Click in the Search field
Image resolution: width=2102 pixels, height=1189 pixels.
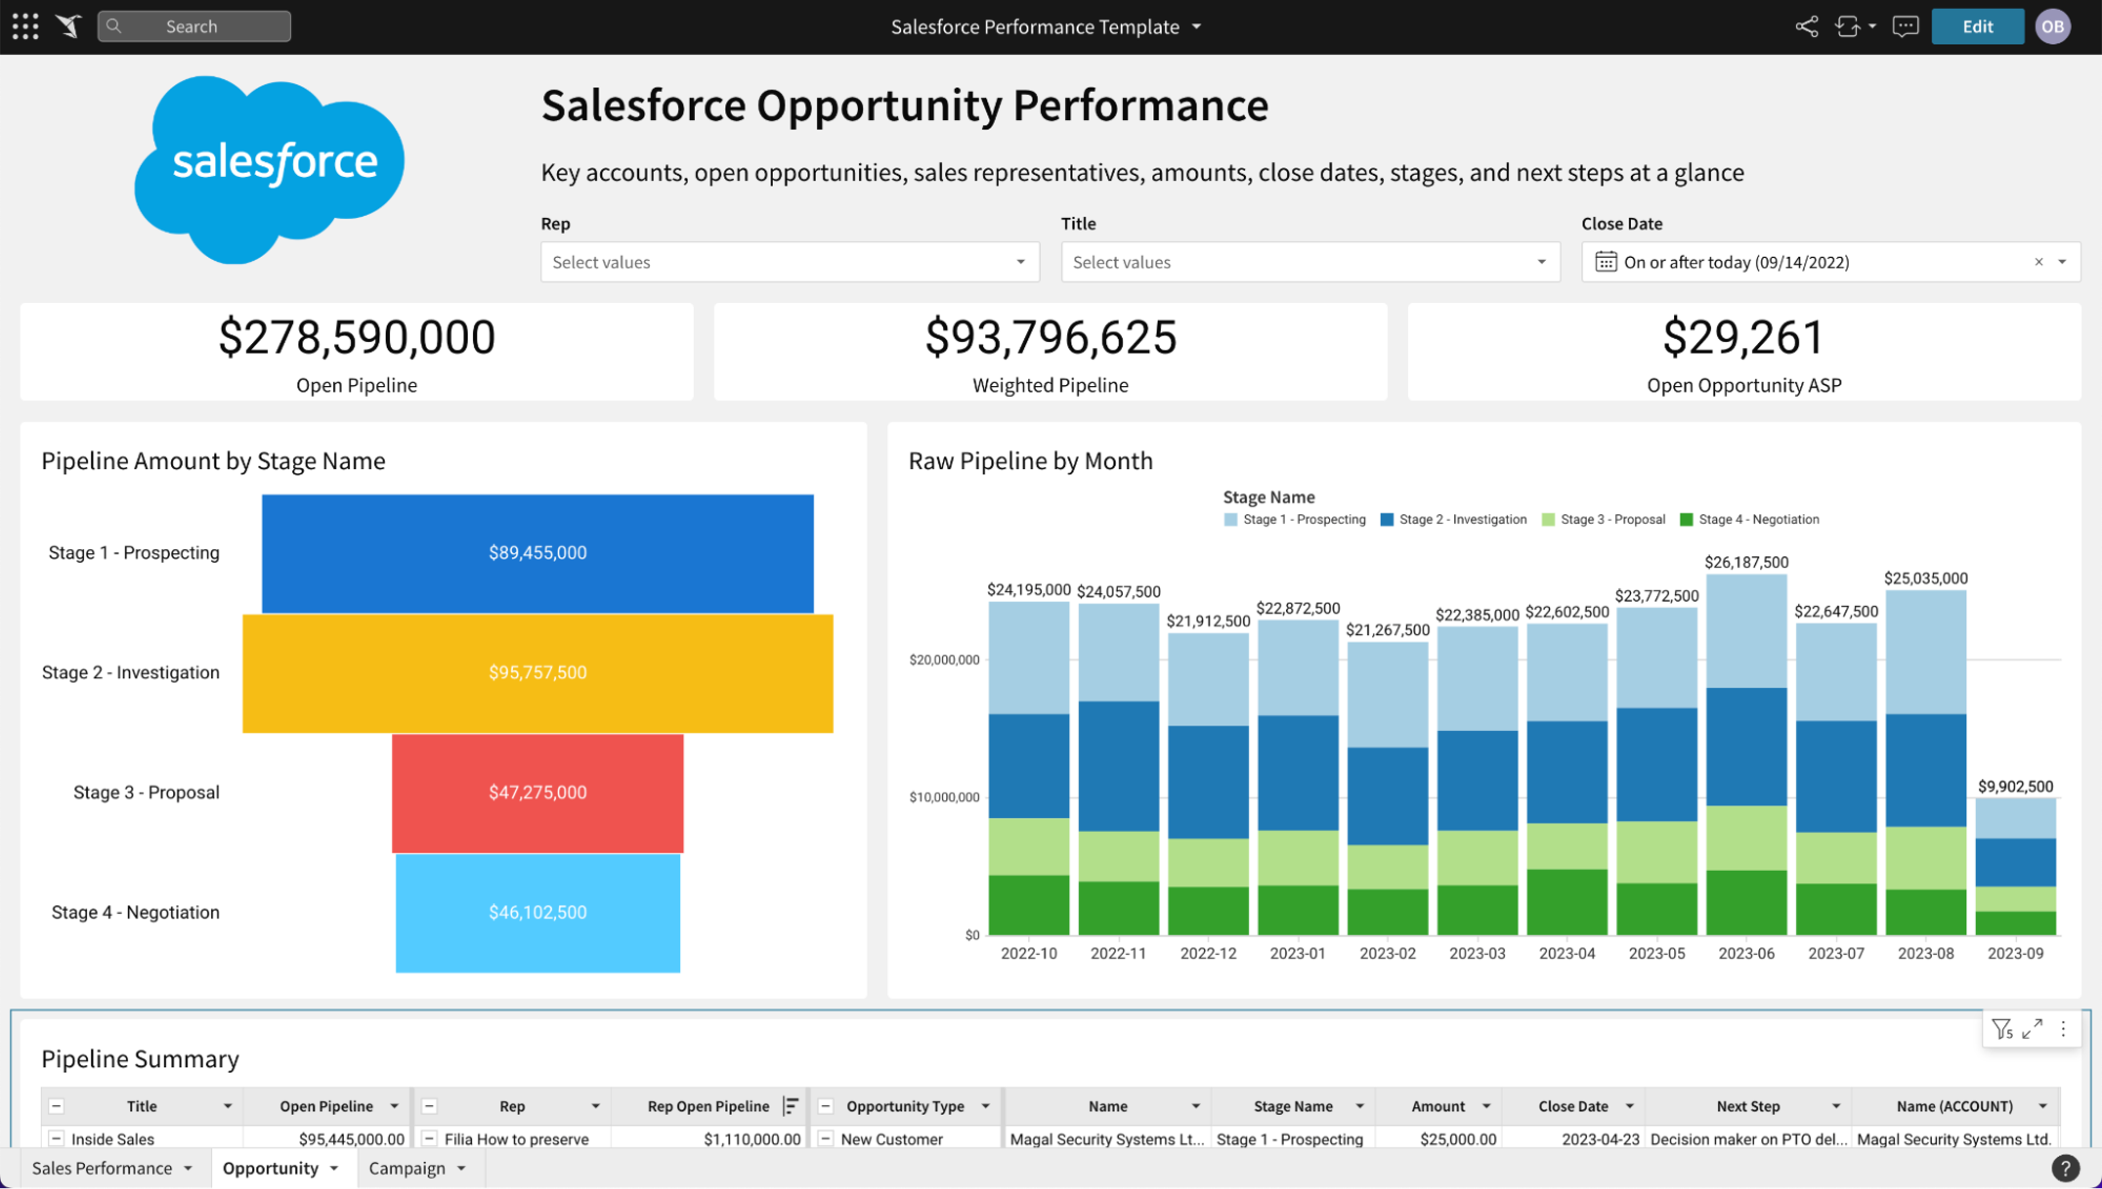point(194,26)
